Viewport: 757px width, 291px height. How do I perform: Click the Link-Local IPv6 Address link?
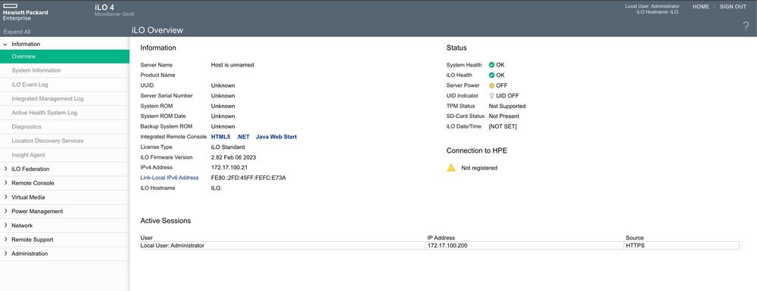coord(170,178)
